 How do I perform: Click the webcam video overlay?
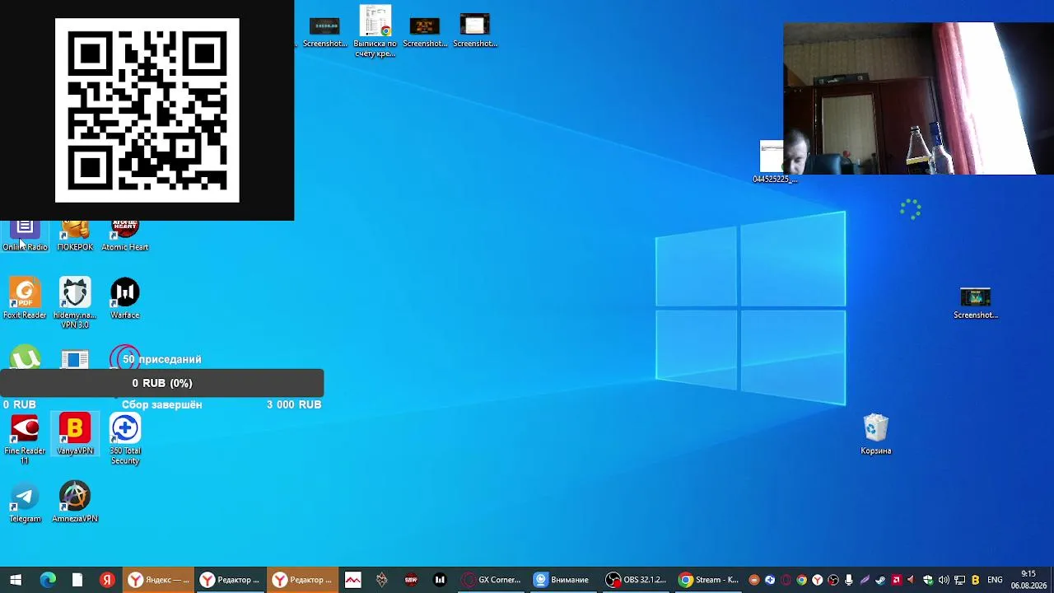point(918,98)
